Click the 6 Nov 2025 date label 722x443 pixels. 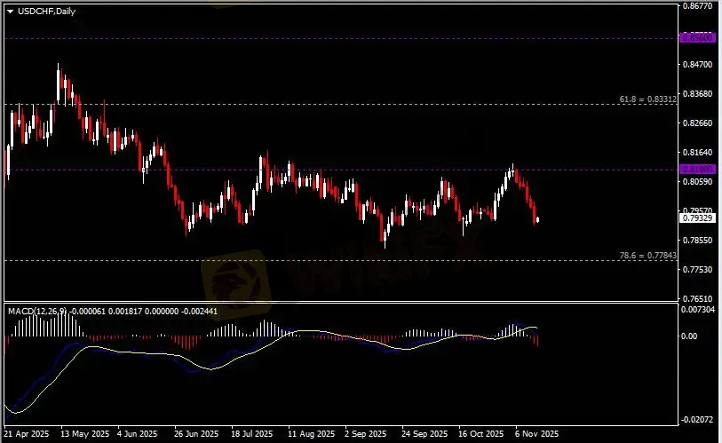pos(536,435)
